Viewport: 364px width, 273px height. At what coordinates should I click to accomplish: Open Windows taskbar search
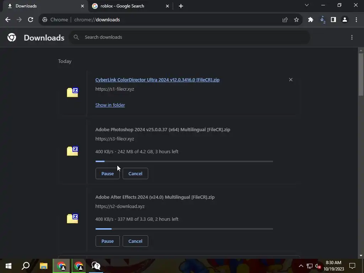tap(26, 266)
